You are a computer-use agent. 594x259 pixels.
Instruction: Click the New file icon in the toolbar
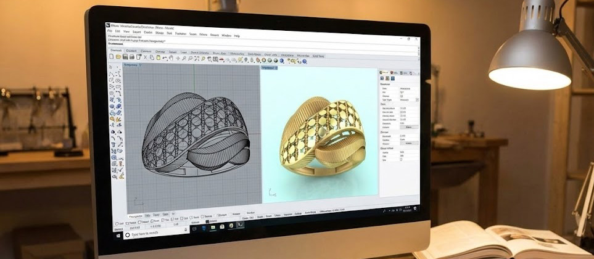click(111, 57)
